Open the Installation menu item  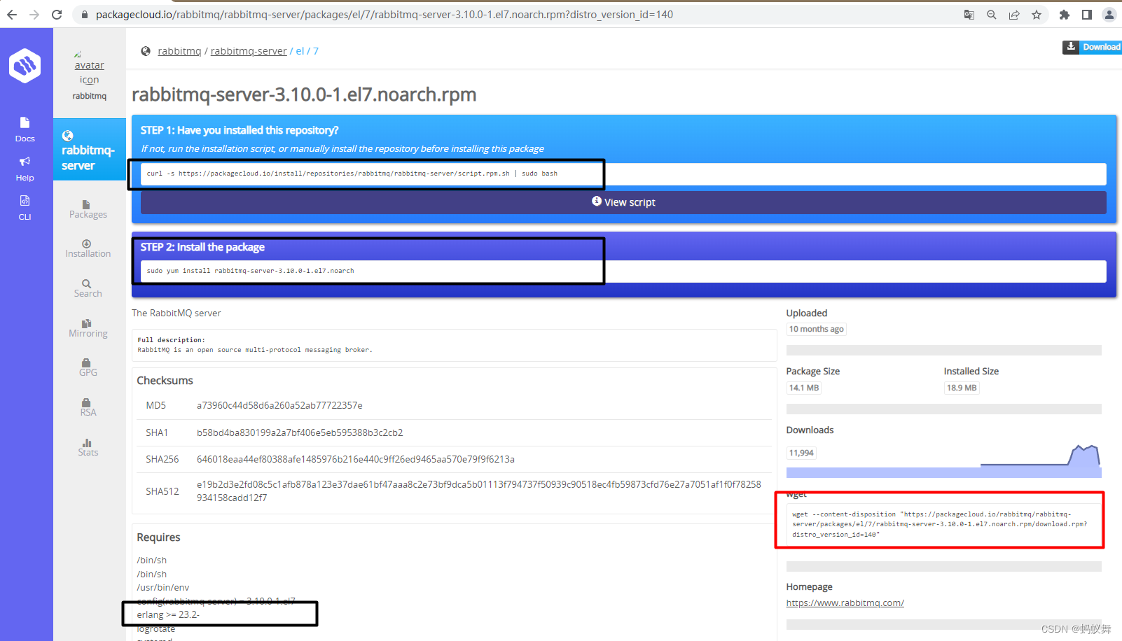click(88, 248)
